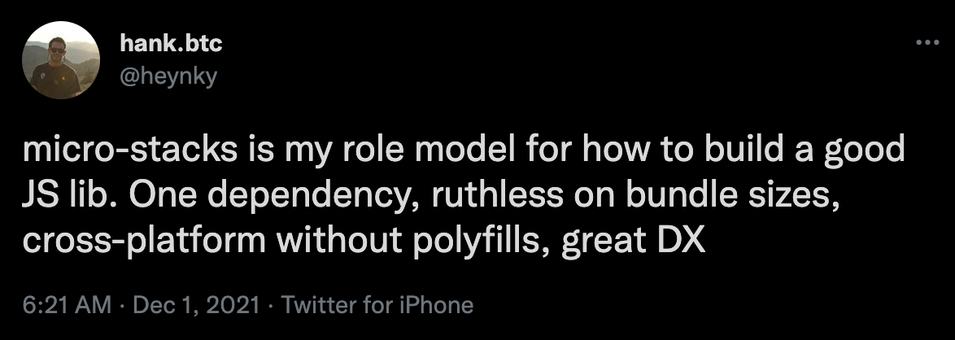
Task: Open the hank.btc display name link
Action: point(171,42)
